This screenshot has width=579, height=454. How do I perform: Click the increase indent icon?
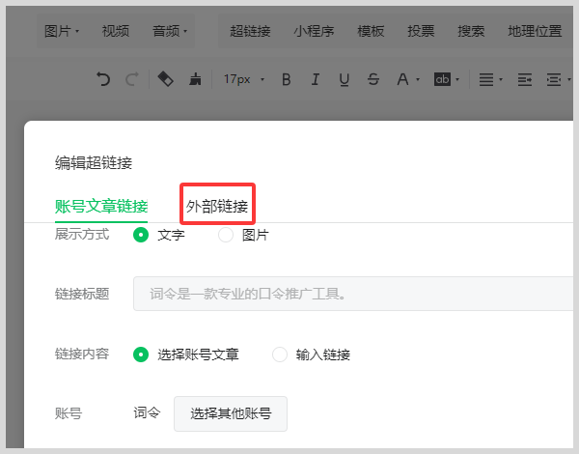(525, 79)
